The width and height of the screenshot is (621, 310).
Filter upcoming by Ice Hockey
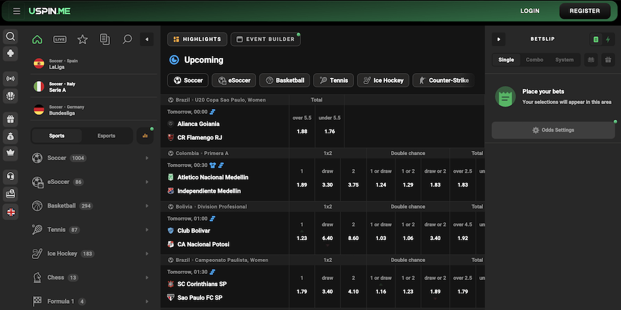[x=383, y=80]
